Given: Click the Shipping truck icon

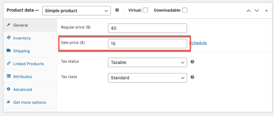Looking at the screenshot, I should click(8, 50).
